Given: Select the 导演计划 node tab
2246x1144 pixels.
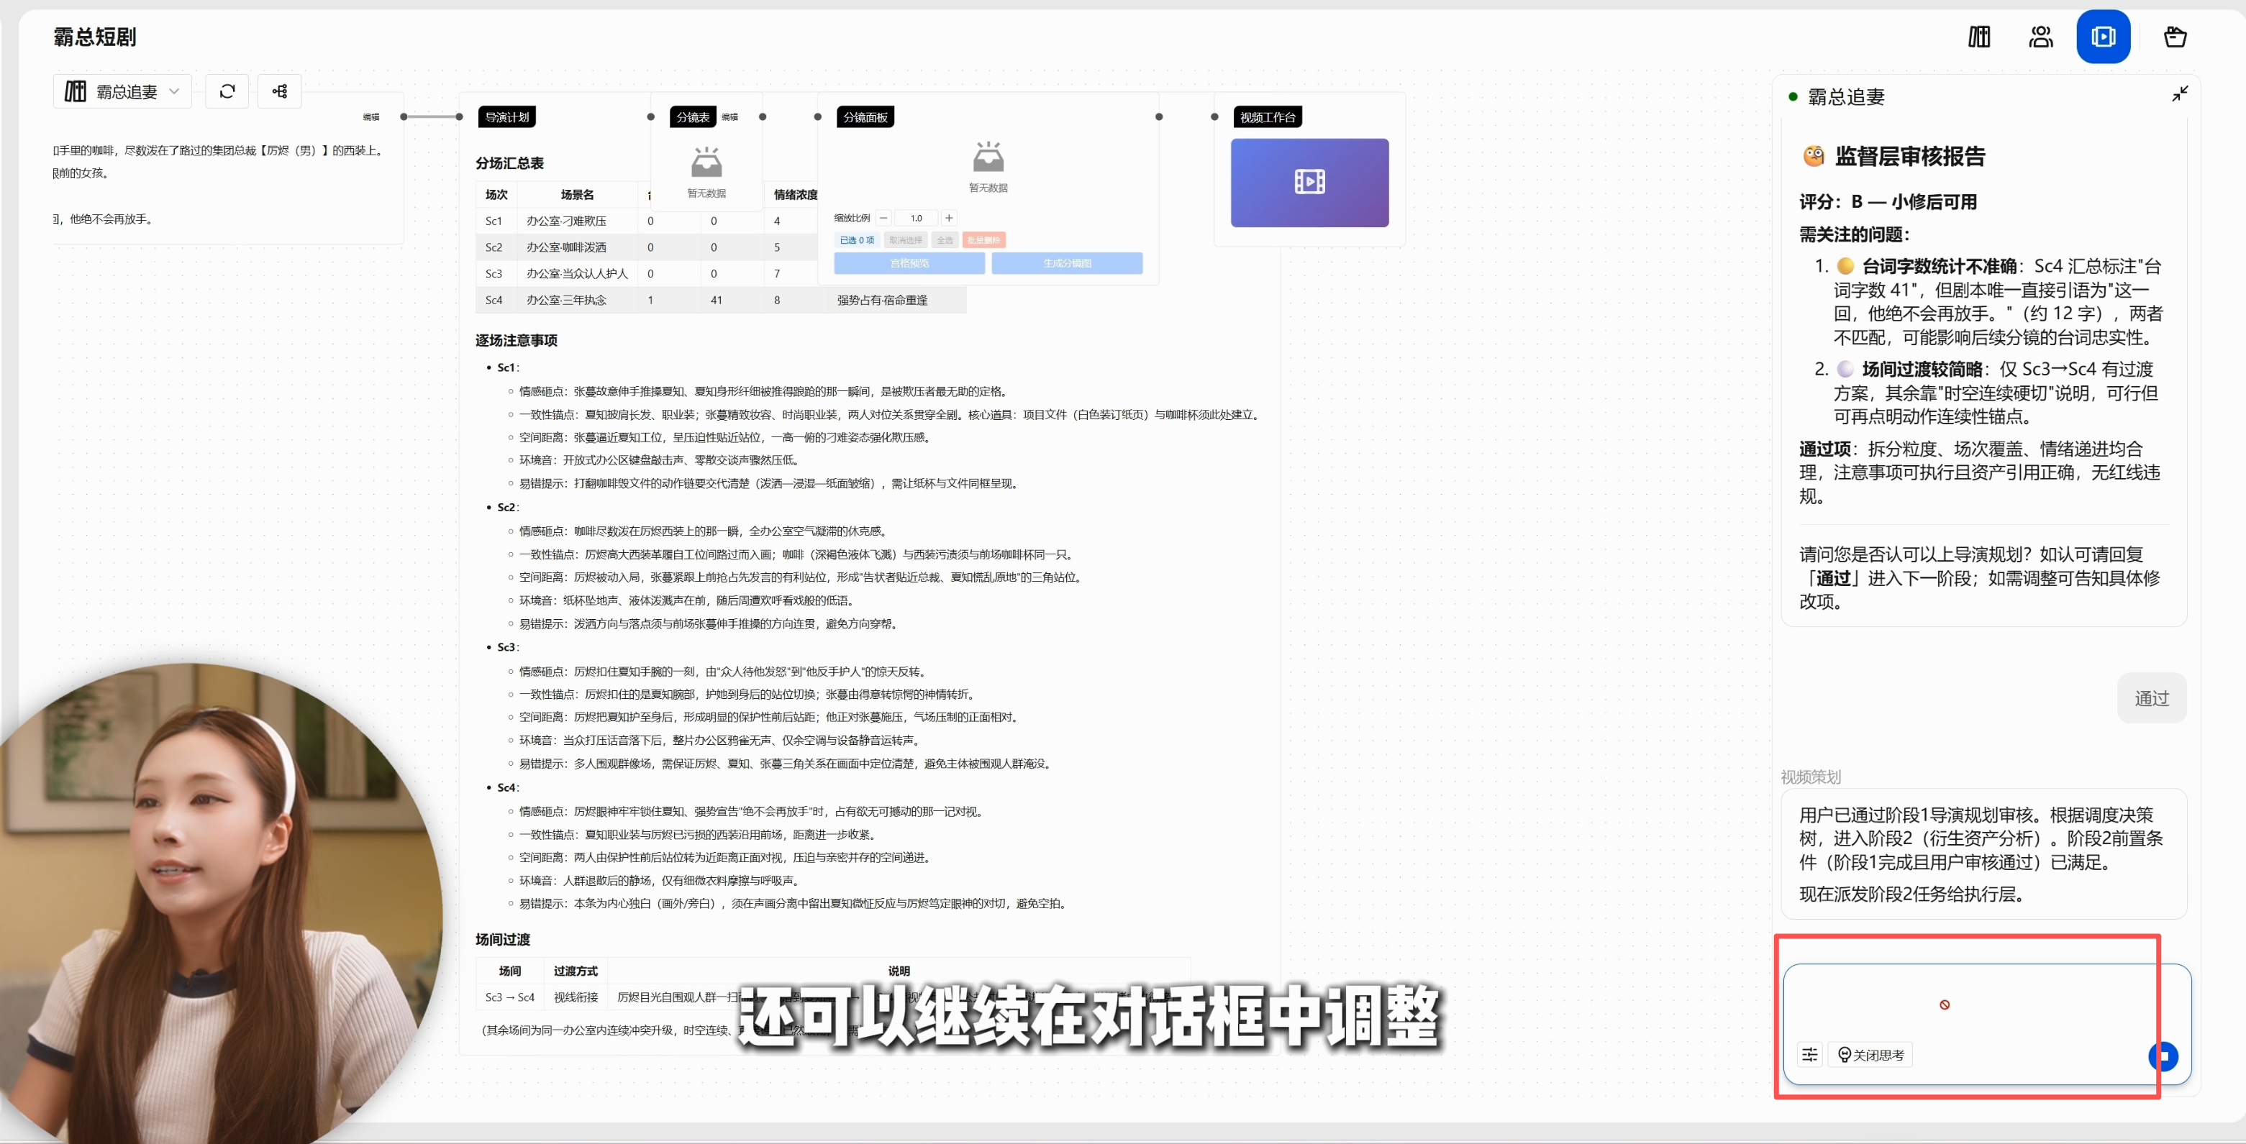Looking at the screenshot, I should tap(506, 116).
